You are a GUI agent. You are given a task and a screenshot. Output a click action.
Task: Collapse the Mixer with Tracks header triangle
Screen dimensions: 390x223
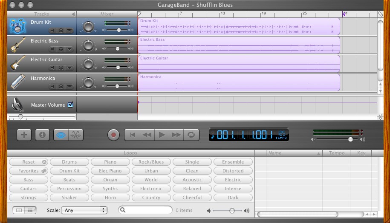tap(73, 14)
